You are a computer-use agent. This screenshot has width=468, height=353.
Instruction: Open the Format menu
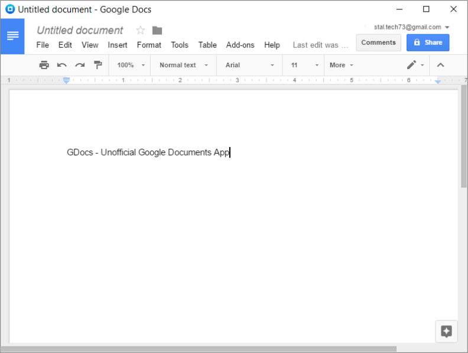click(x=149, y=45)
